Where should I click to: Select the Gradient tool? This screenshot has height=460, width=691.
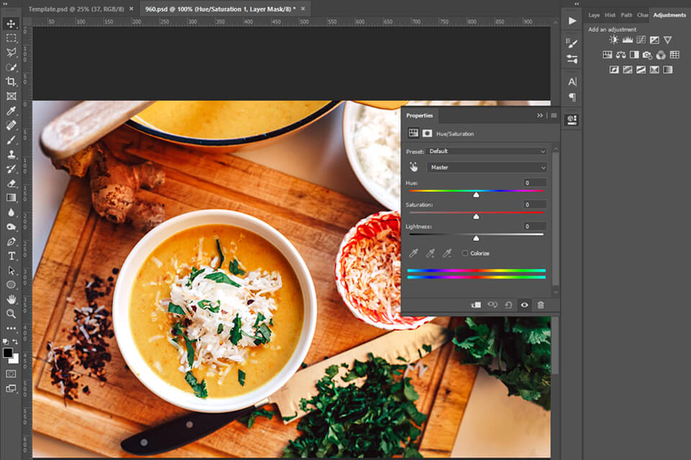11,198
